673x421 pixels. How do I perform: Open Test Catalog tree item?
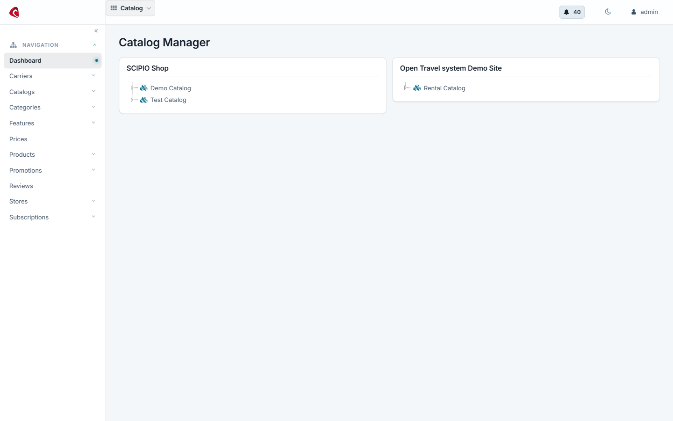click(168, 100)
